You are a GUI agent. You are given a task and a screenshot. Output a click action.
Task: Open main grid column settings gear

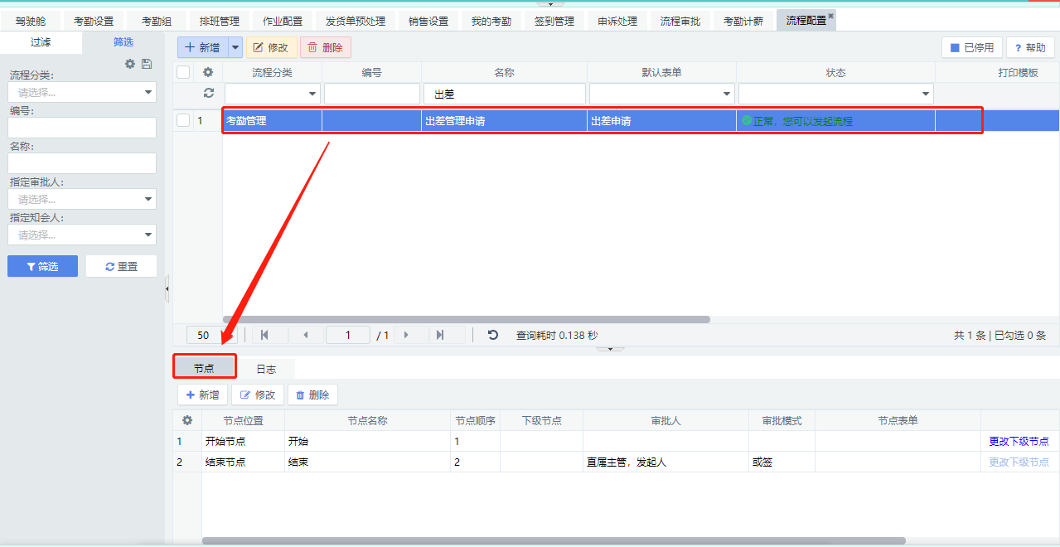[x=208, y=72]
